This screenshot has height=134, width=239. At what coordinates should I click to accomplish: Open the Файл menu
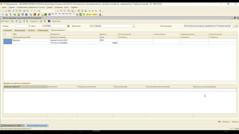pos(4,7)
